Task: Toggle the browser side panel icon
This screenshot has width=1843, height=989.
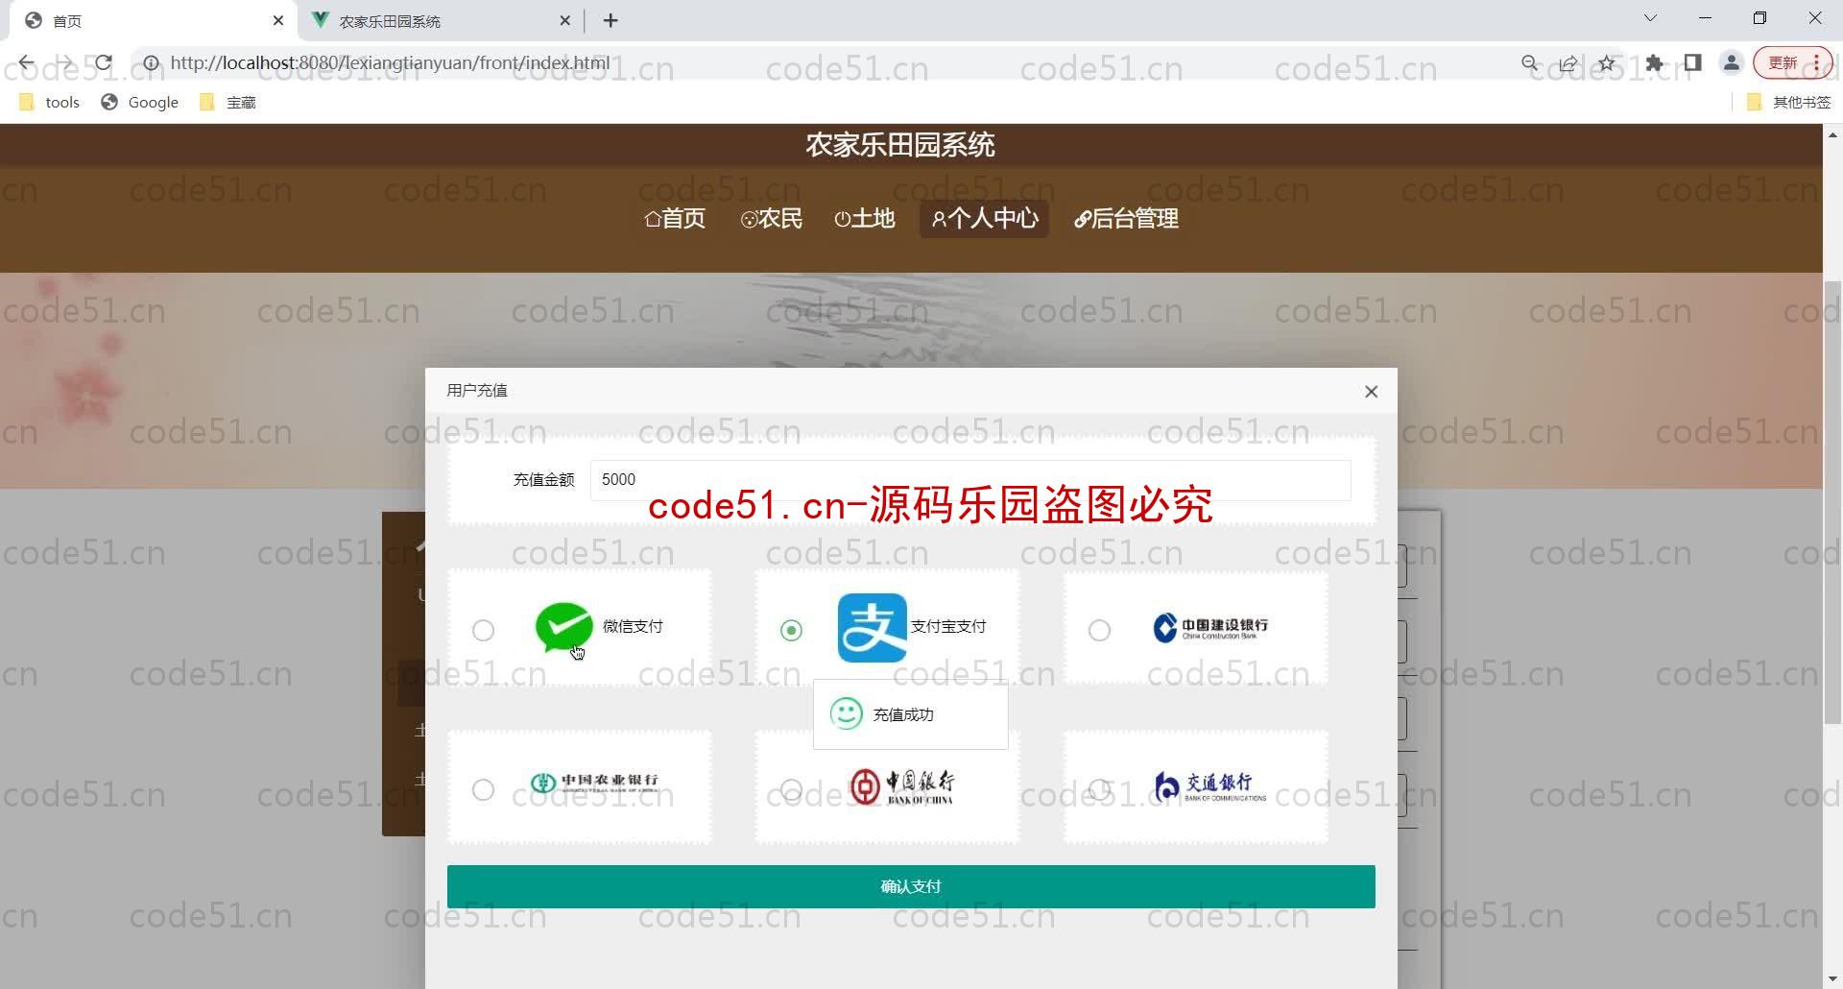Action: tap(1692, 63)
